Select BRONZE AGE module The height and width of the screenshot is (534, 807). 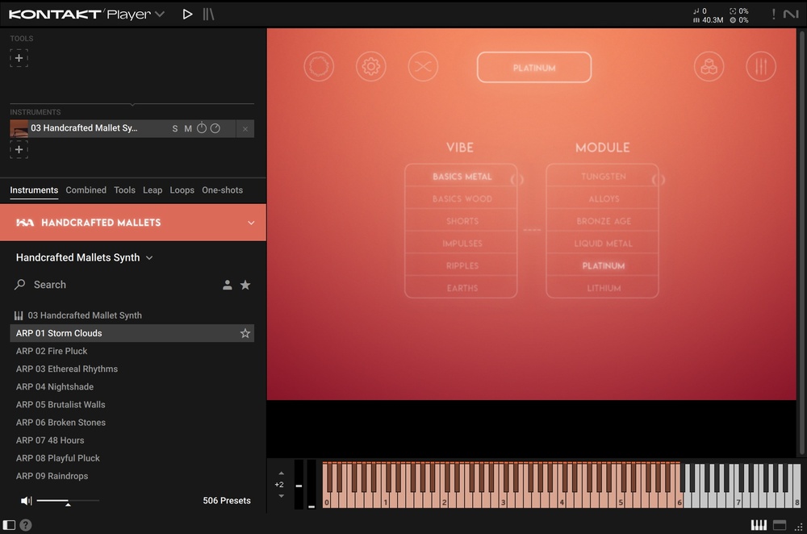coord(603,221)
